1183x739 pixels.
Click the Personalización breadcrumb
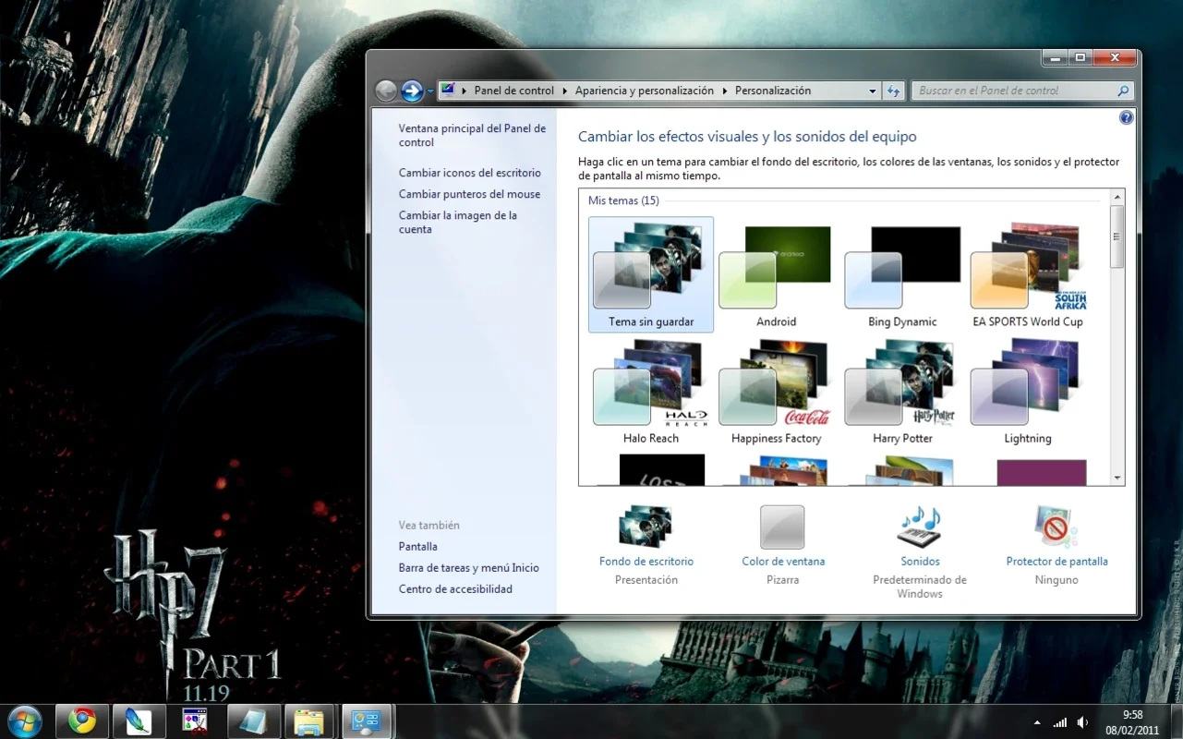[773, 91]
